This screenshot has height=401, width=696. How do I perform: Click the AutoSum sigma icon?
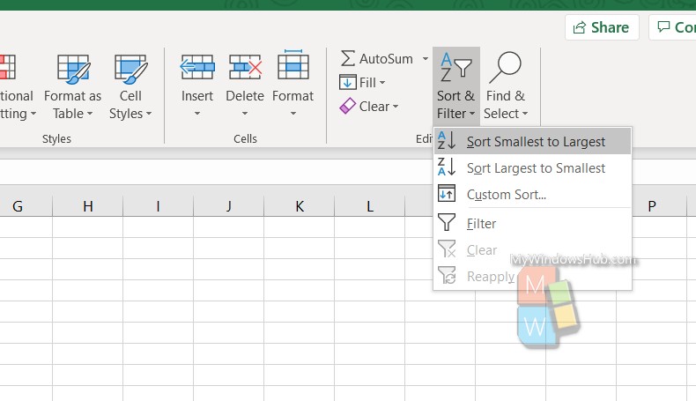pyautogui.click(x=347, y=58)
